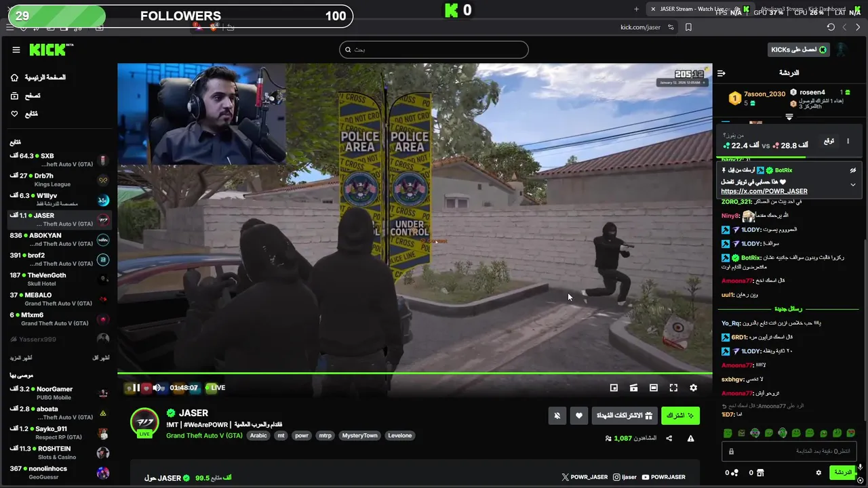This screenshot has height=488, width=868.
Task: Open TheVenGoth channel in sidebar
Action: click(59, 279)
